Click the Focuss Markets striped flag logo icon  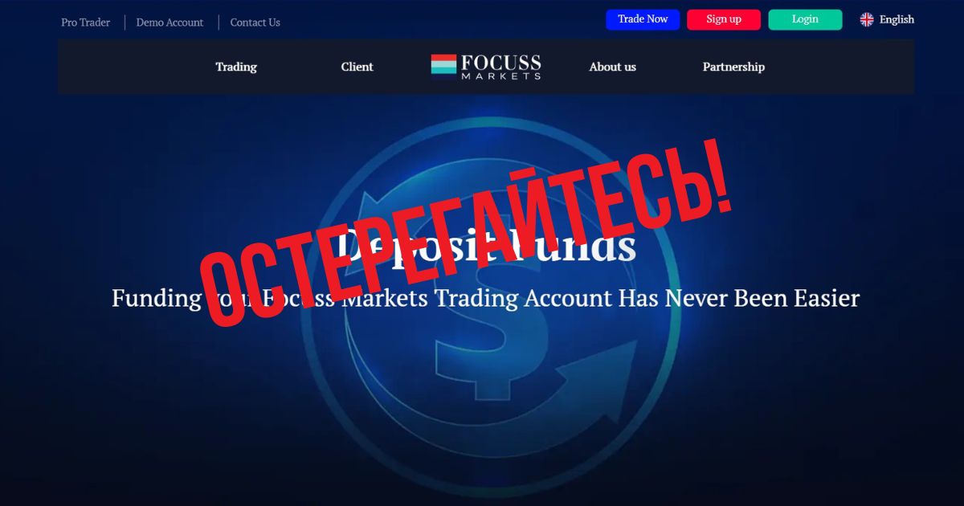[443, 67]
